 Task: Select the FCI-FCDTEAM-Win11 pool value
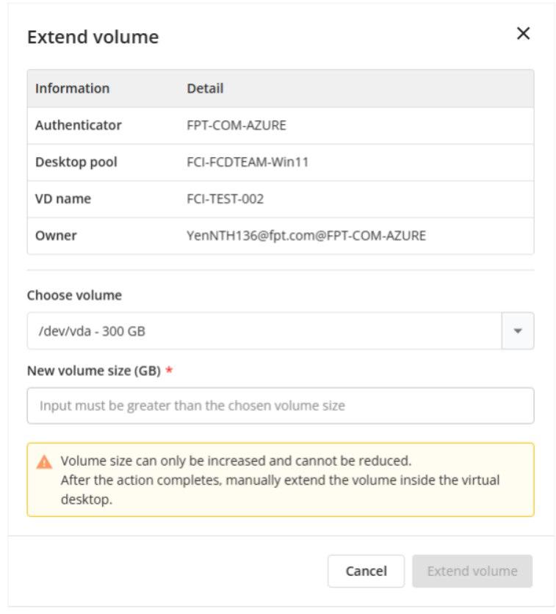tap(248, 162)
